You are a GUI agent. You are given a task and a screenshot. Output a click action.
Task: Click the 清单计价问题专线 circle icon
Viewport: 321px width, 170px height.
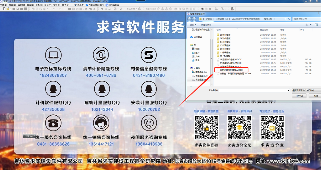pyautogui.click(x=101, y=55)
